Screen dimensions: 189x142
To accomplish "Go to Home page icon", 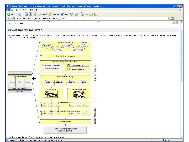I will click(x=35, y=14).
